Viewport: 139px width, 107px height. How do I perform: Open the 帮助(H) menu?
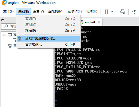click(x=92, y=11)
